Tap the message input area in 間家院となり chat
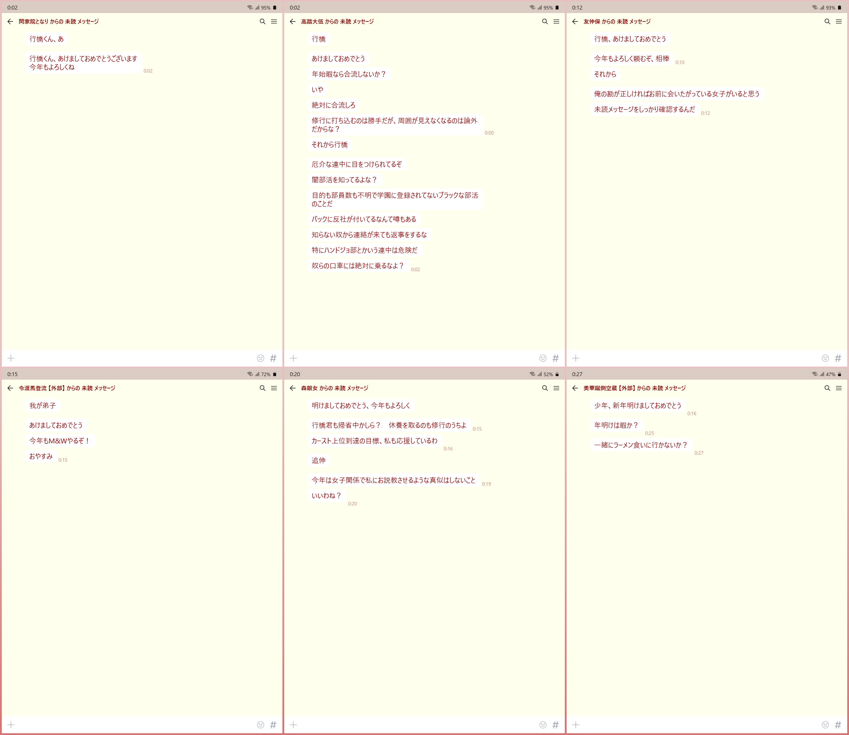Screen dimensions: 849x735 (135, 358)
